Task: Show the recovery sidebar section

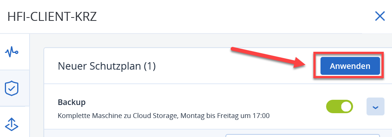Action: click(x=12, y=124)
